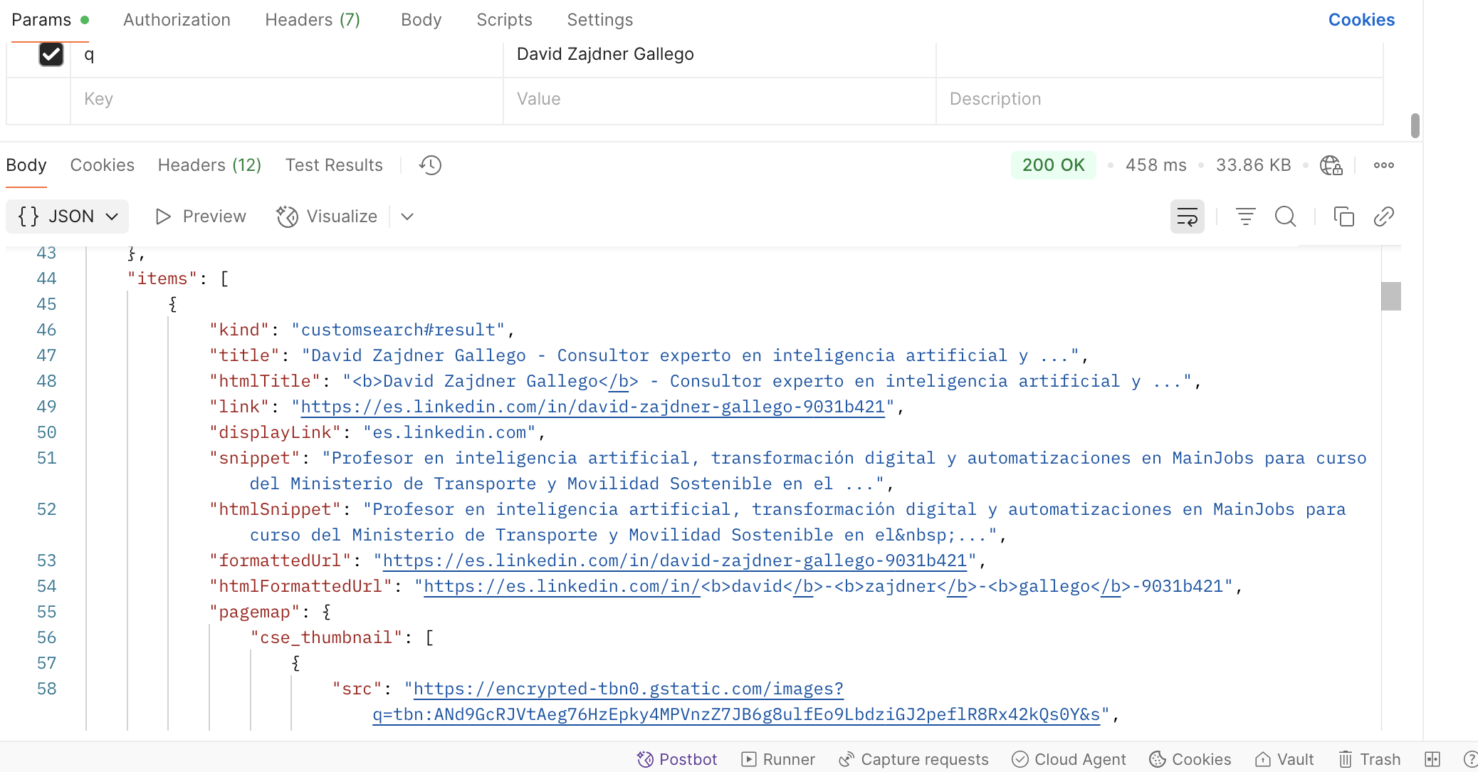Open Trash in the status bar

(1369, 759)
